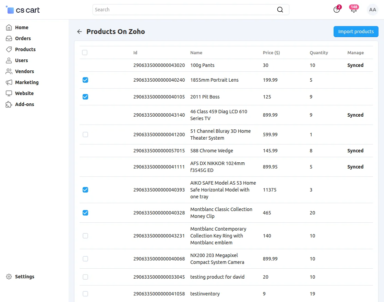Select the Products sidebar icon
Viewport: 384px width, 302px height.
8,49
